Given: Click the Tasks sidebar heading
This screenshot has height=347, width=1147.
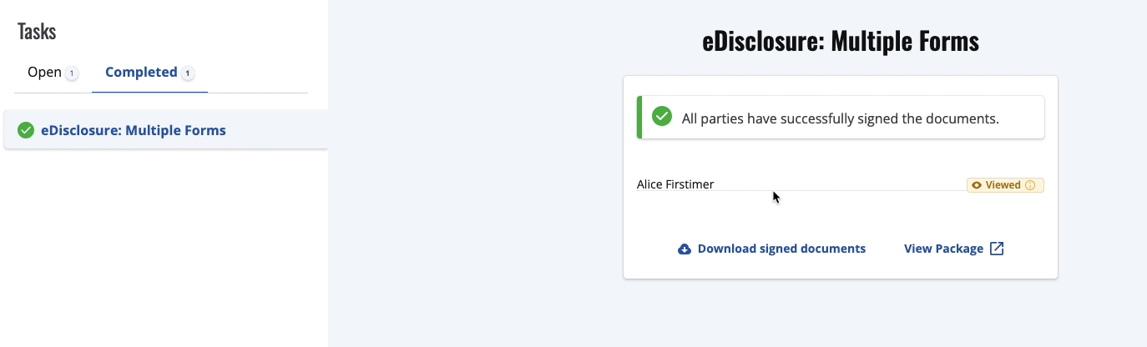Looking at the screenshot, I should pos(37,32).
